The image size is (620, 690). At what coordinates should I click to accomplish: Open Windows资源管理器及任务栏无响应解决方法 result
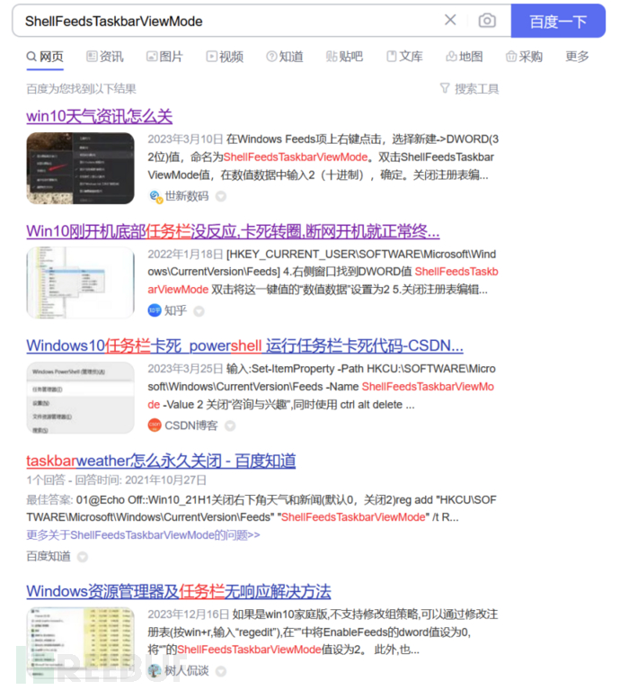[x=179, y=591]
